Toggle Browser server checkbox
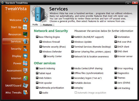This screenshot has width=139, height=101. click(115, 56)
